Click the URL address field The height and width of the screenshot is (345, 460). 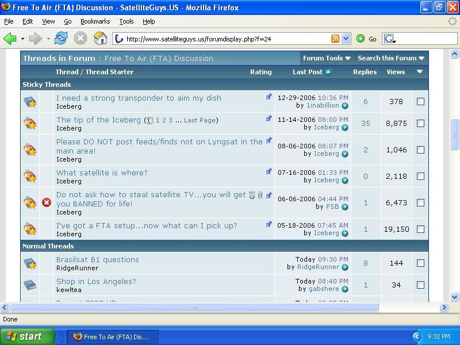227,39
